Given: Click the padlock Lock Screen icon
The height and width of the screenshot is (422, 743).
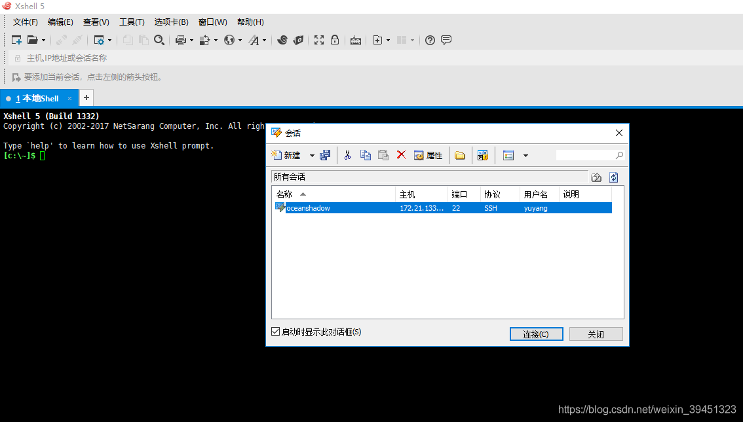Looking at the screenshot, I should pyautogui.click(x=335, y=40).
